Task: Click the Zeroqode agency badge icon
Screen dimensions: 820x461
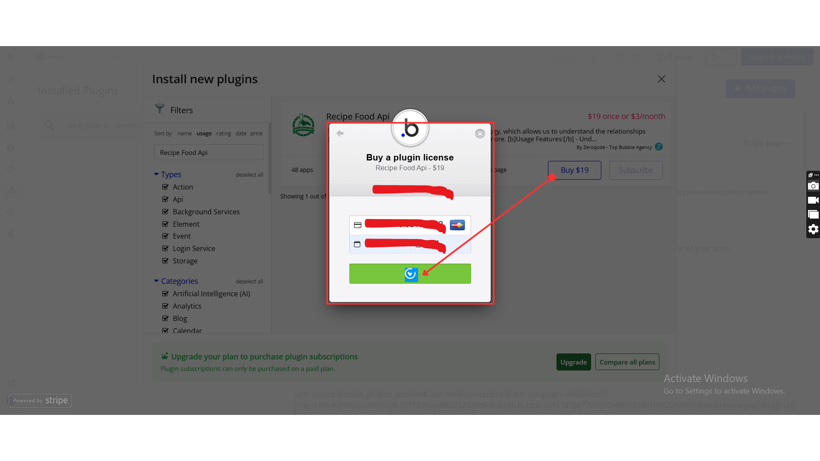Action: 659,147
